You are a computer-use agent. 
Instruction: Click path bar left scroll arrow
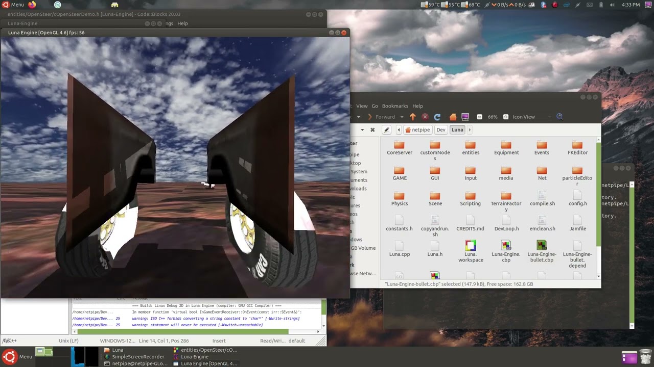tap(399, 130)
